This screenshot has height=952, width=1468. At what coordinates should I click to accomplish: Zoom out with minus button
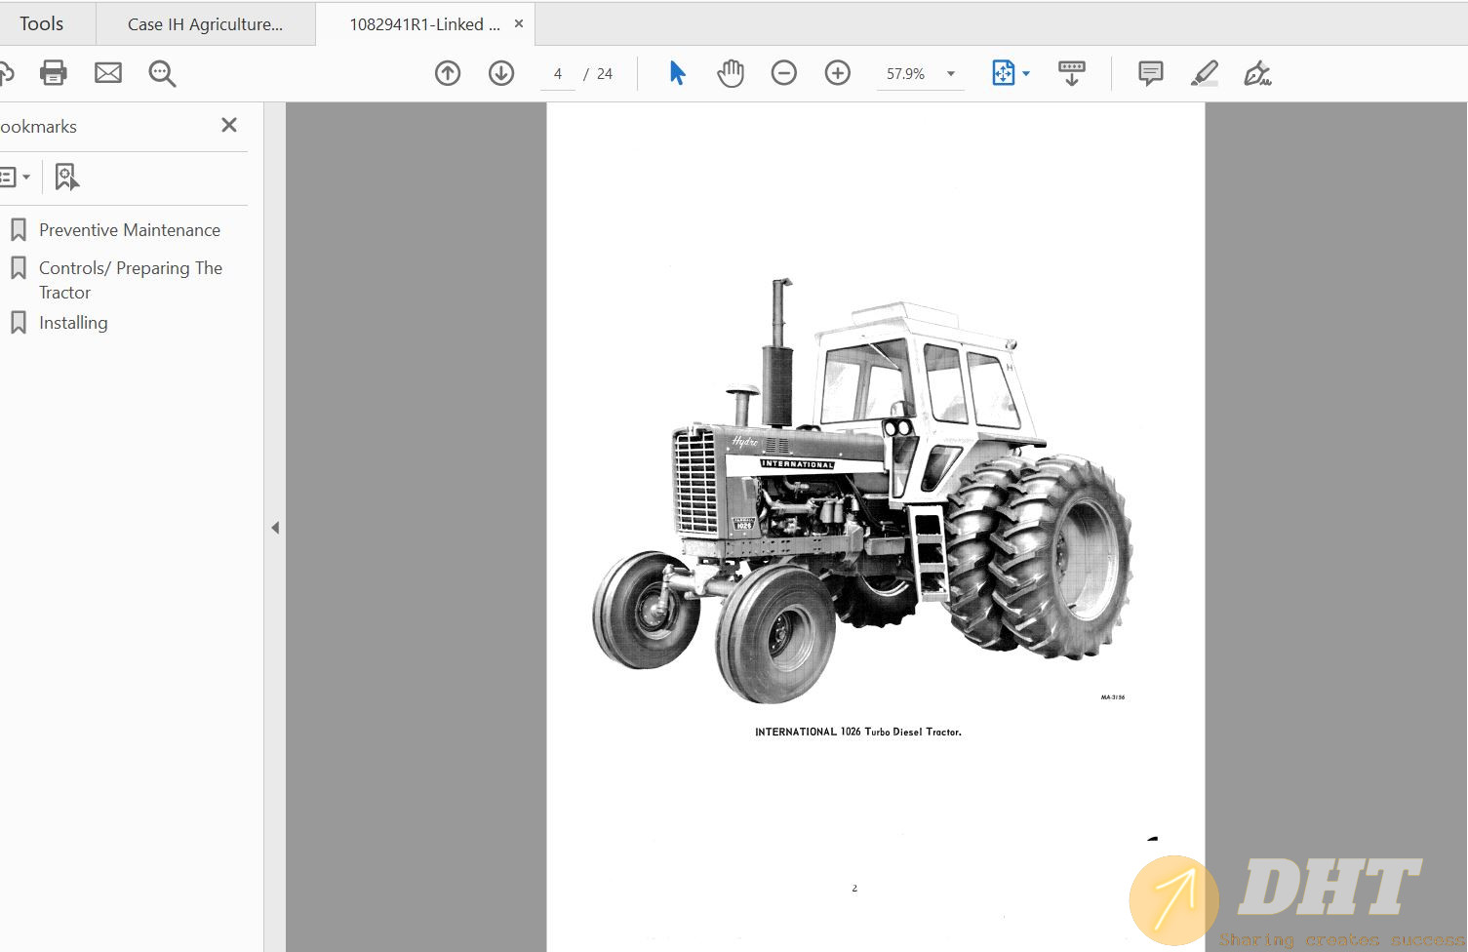(784, 73)
